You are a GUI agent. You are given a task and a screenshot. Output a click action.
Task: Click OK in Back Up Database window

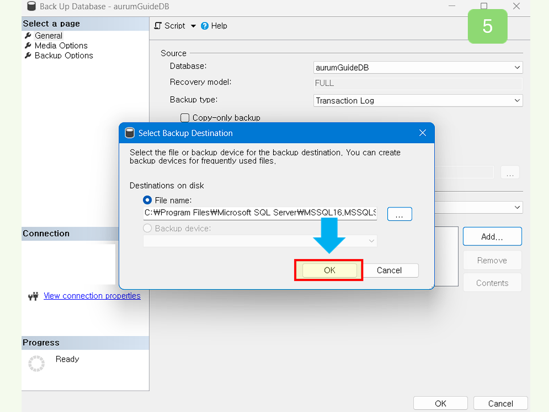coord(441,403)
